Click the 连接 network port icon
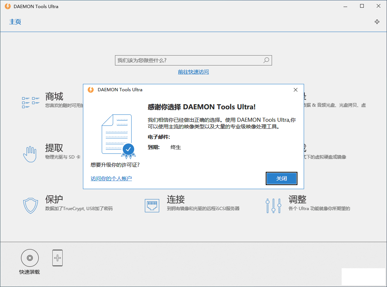The image size is (387, 287). (x=152, y=206)
